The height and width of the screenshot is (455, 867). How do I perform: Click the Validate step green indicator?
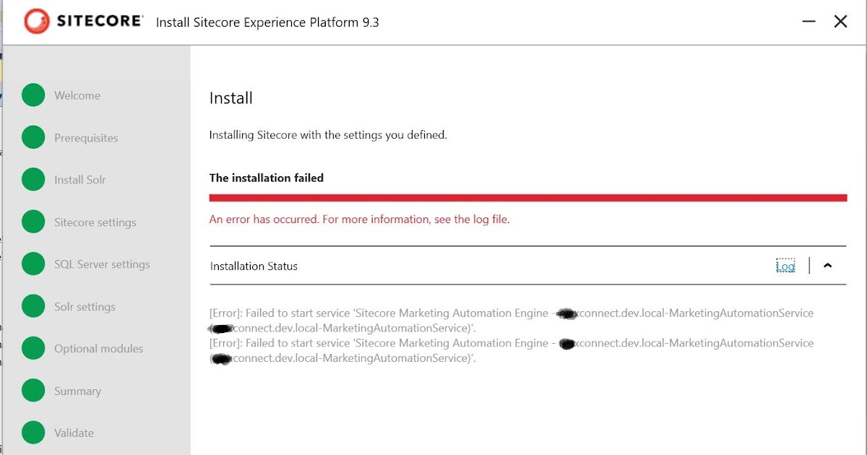tap(33, 433)
